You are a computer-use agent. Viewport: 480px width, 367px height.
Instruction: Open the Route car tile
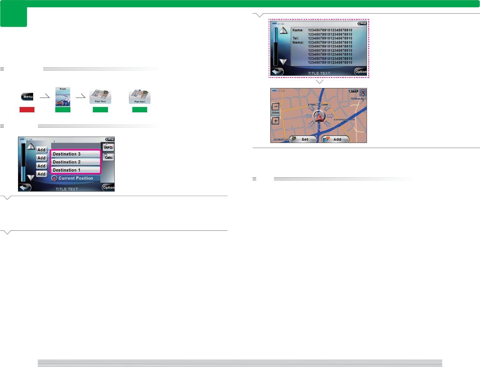(63, 97)
